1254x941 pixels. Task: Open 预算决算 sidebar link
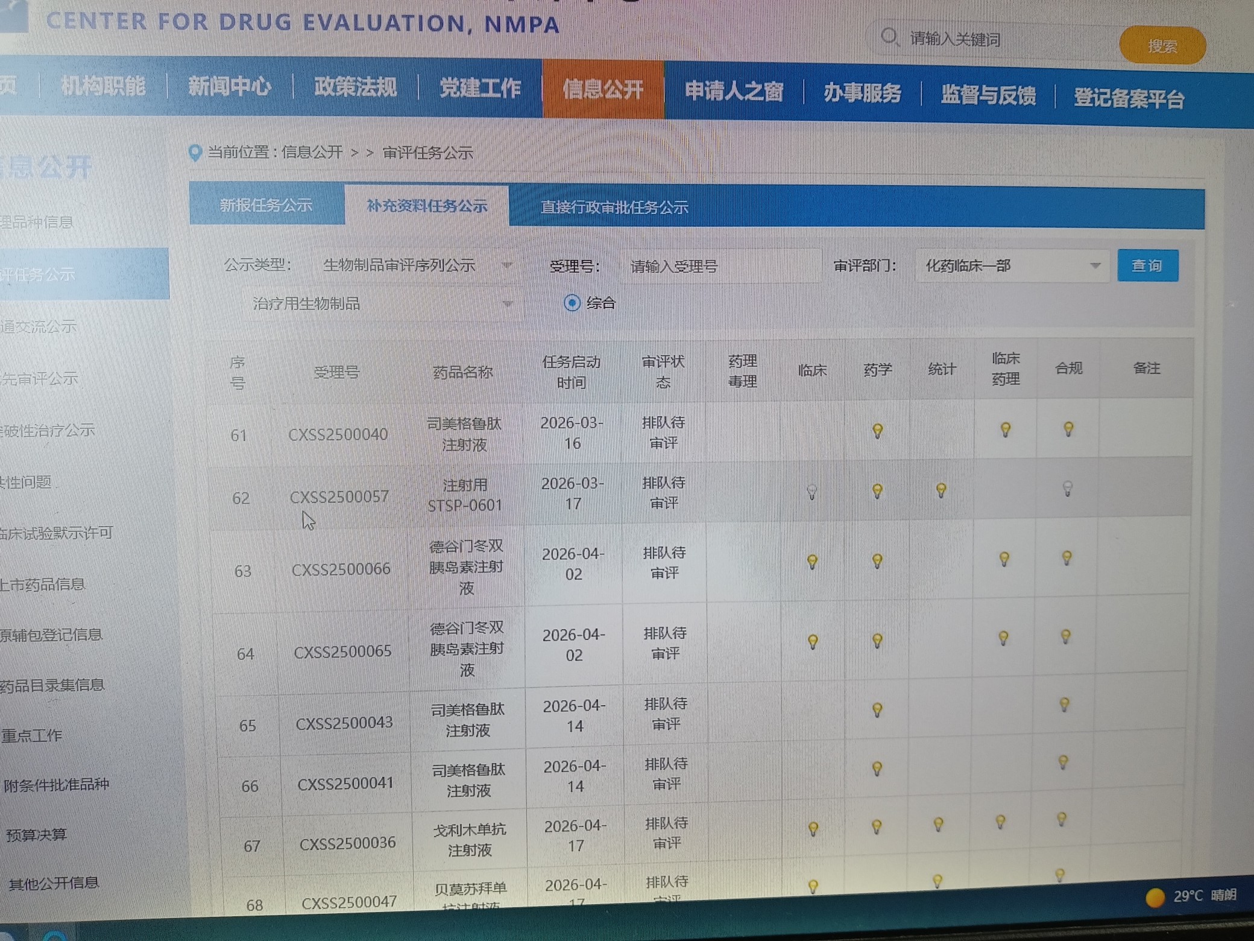36,835
